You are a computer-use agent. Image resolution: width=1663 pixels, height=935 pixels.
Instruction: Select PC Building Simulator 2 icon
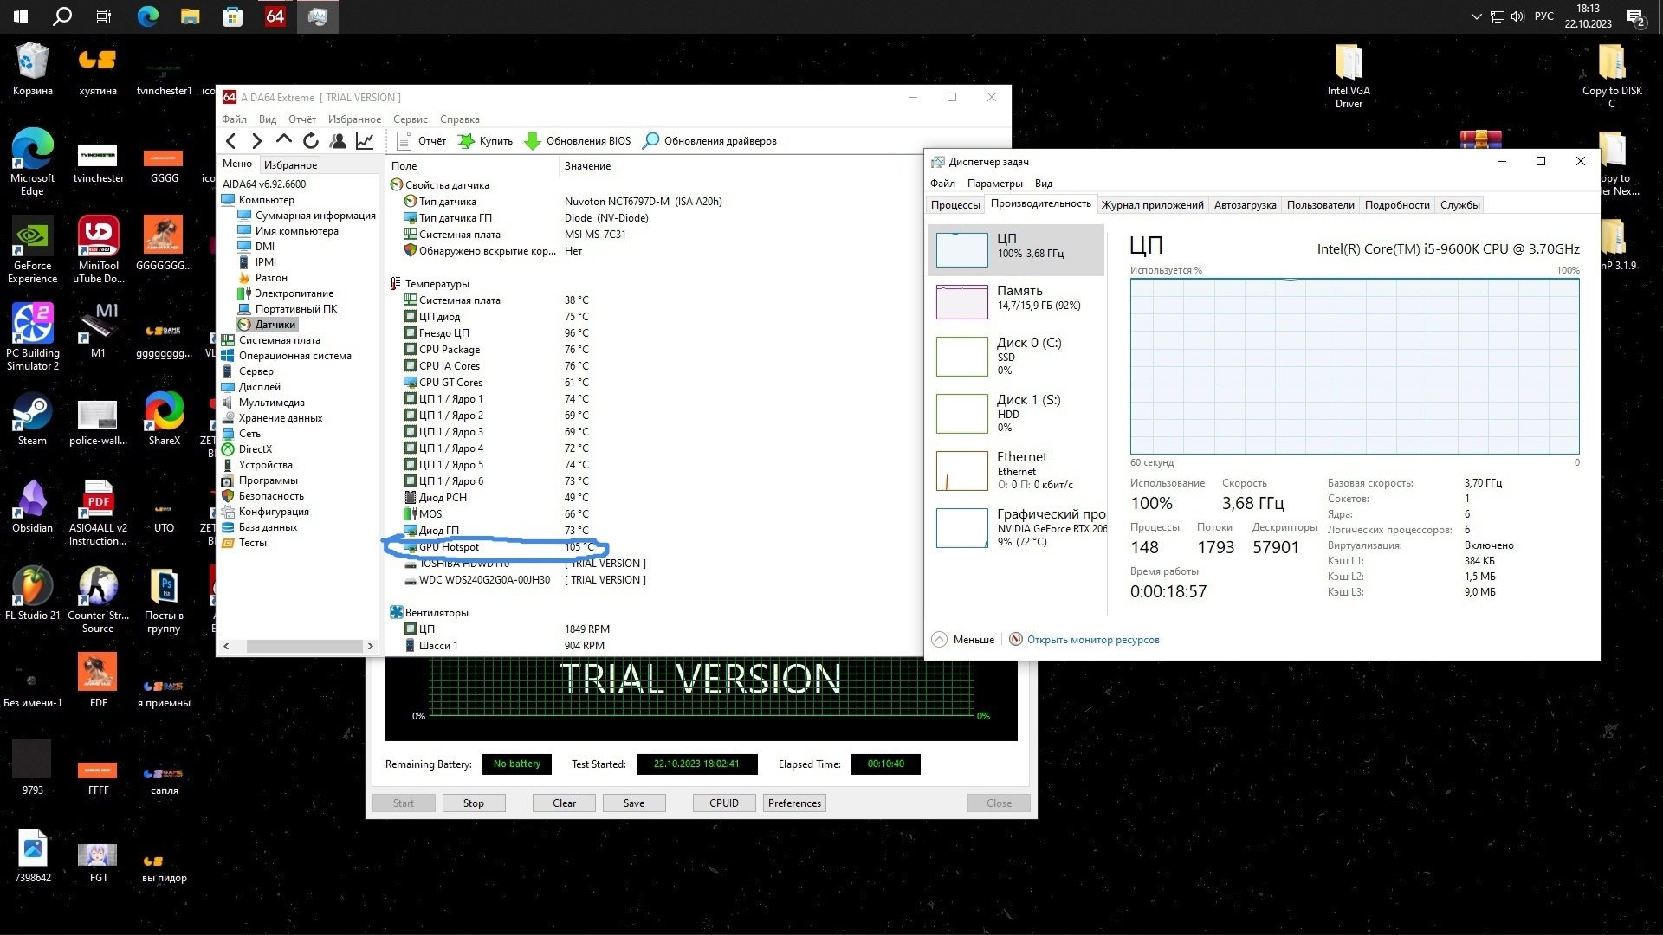pyautogui.click(x=33, y=337)
